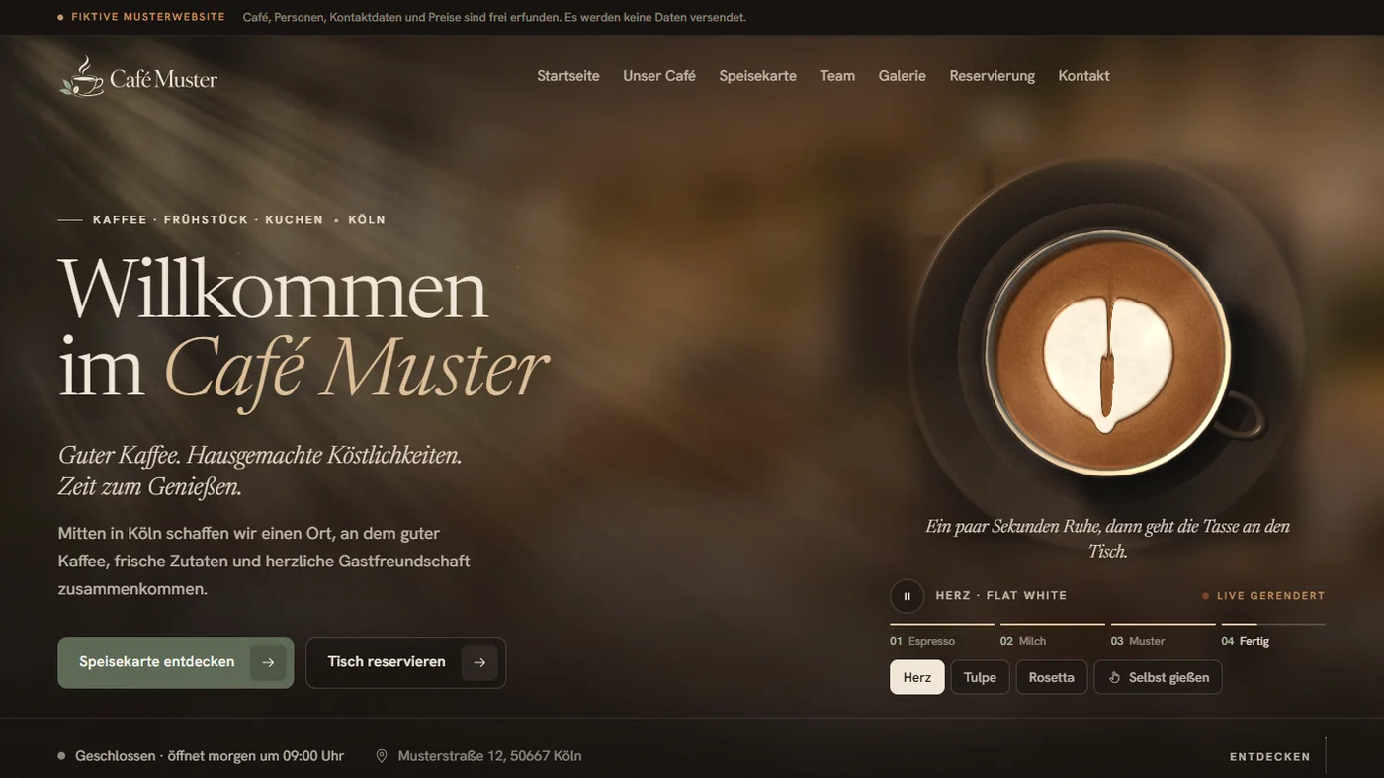Click the hand icon on Selbst gießen
1384x778 pixels.
(1114, 678)
